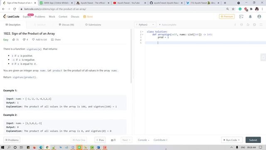266x150 pixels.
Task: Open the LeetCode playground icon
Action: pos(241,17)
